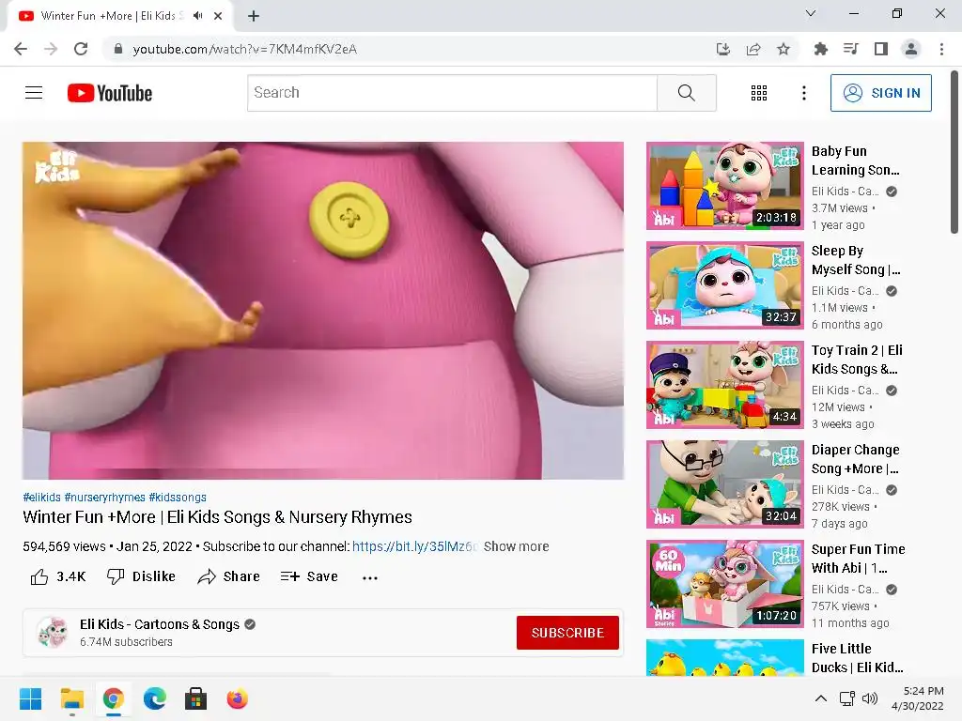962x721 pixels.
Task: Open File Explorer from taskbar
Action: (x=71, y=698)
